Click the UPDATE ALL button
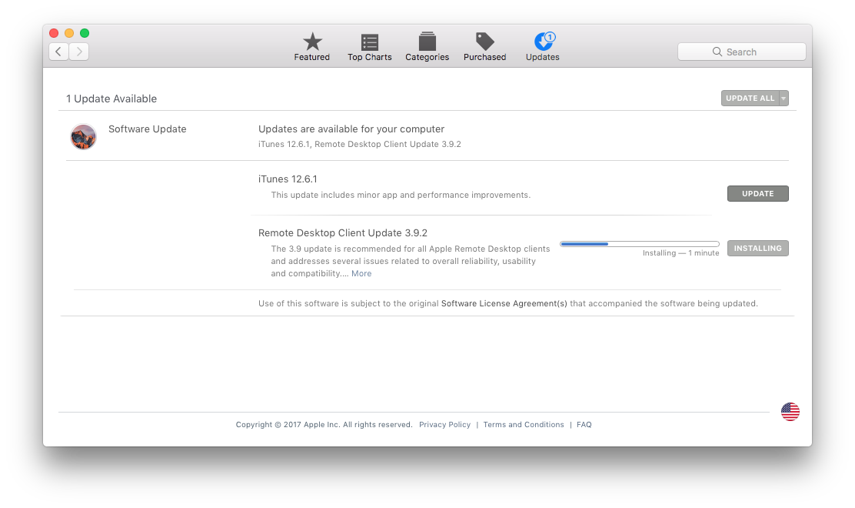Image resolution: width=855 pixels, height=508 pixels. tap(750, 99)
